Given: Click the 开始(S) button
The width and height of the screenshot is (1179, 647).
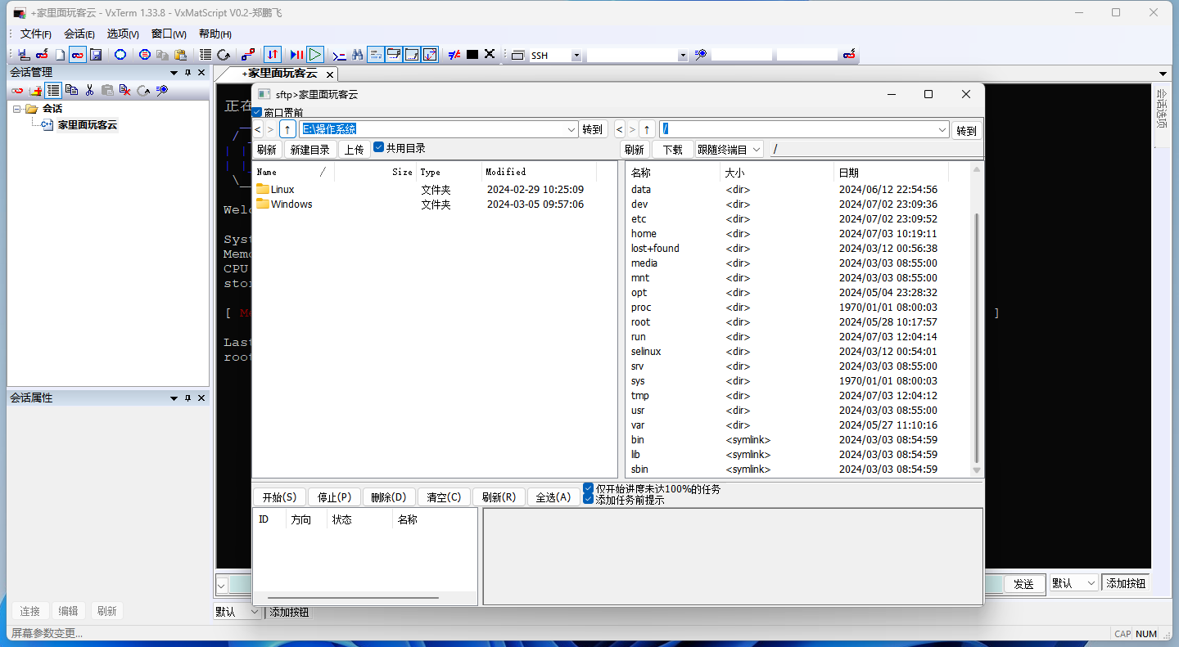Looking at the screenshot, I should click(x=279, y=496).
